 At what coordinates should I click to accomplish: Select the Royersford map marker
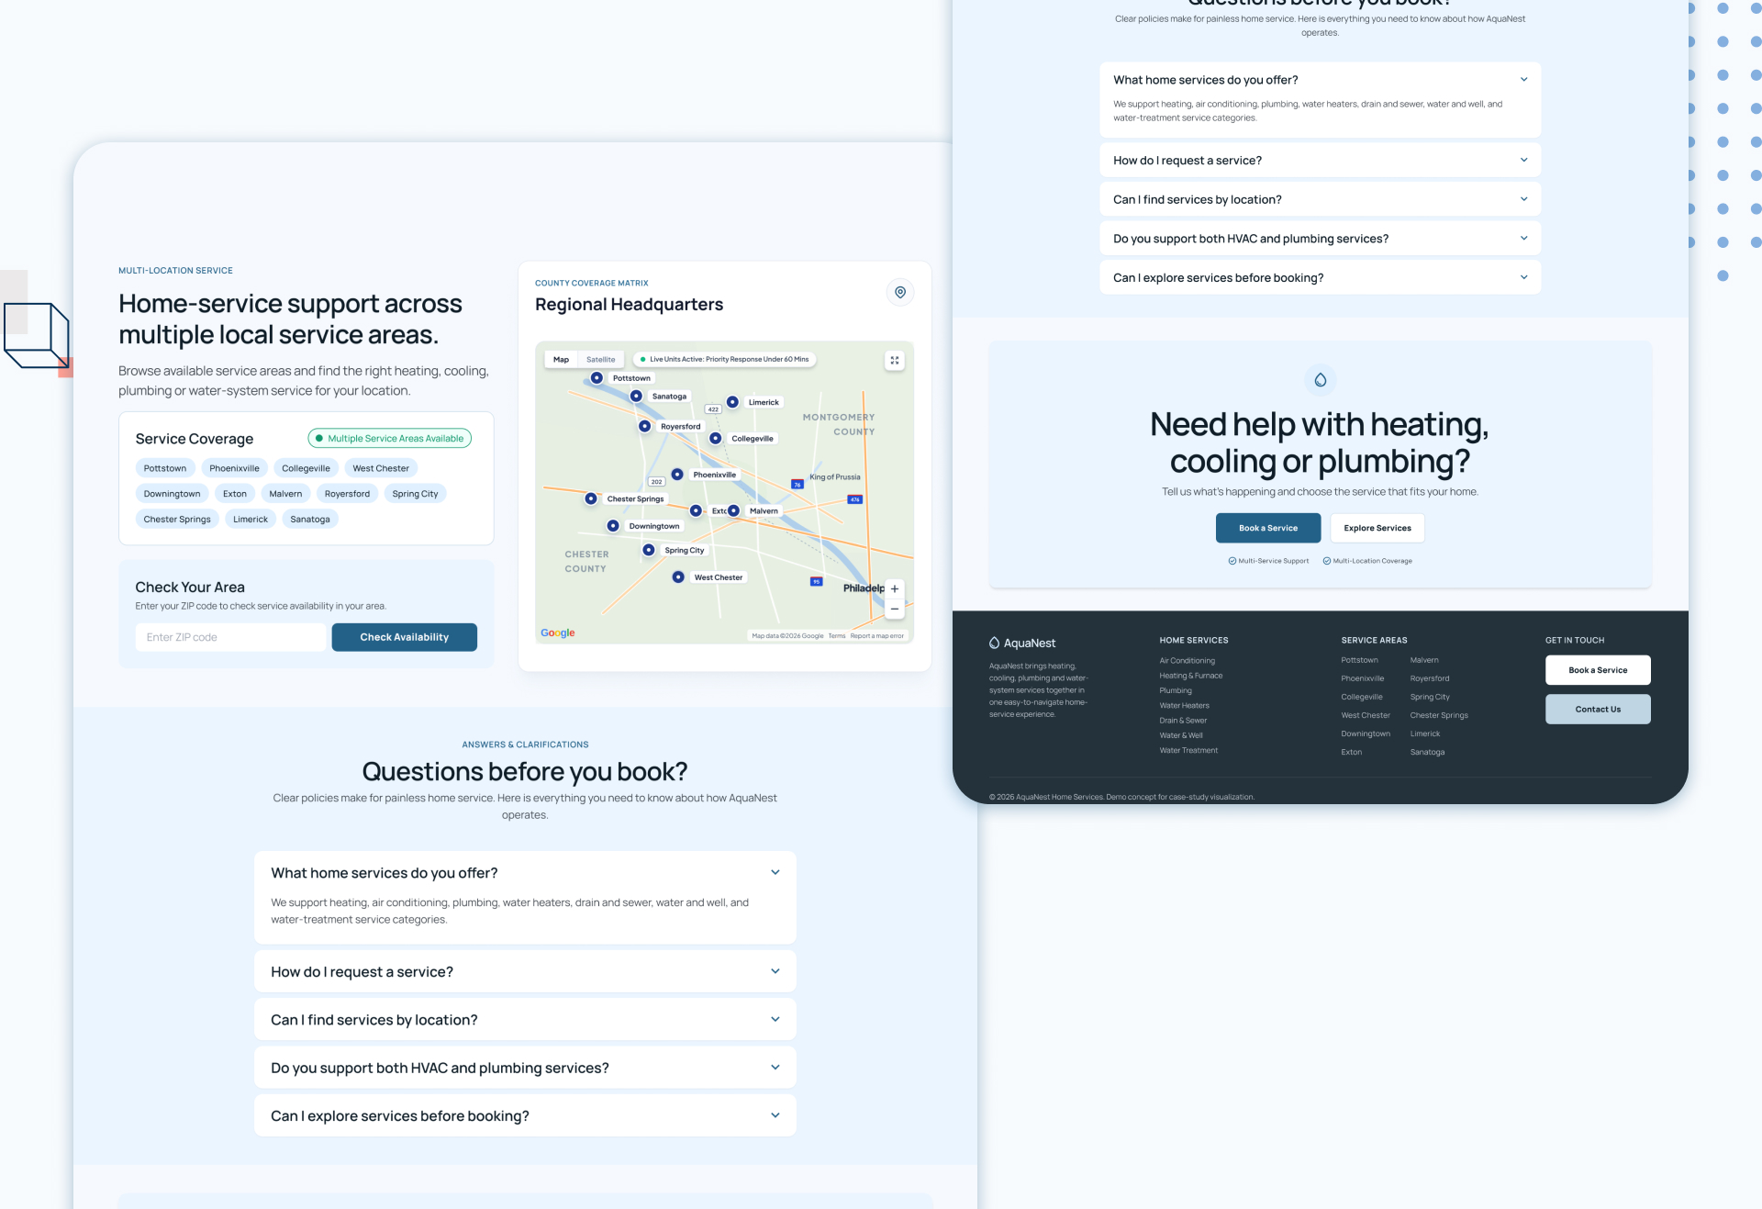pos(645,426)
